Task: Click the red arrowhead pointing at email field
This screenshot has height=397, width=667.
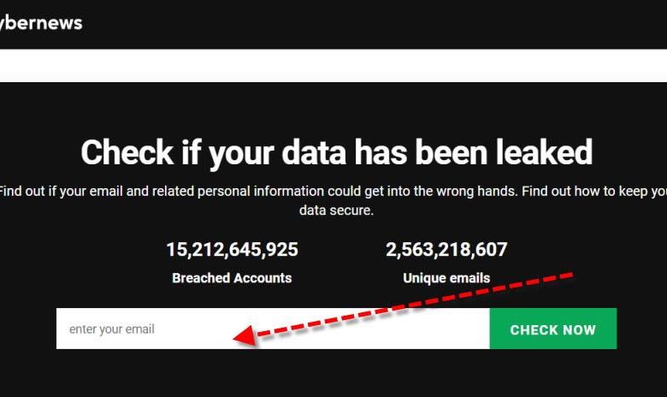Action: click(245, 337)
